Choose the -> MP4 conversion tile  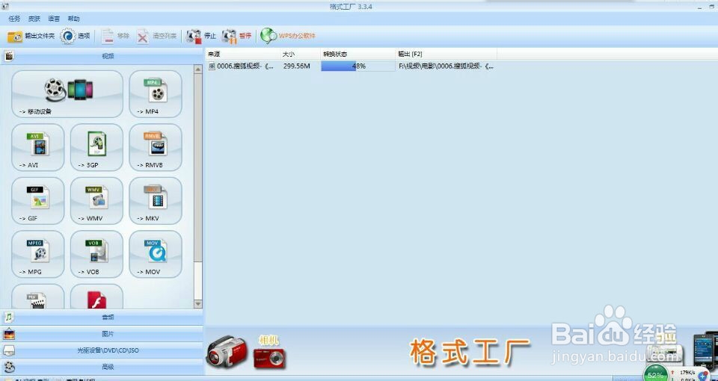click(156, 94)
